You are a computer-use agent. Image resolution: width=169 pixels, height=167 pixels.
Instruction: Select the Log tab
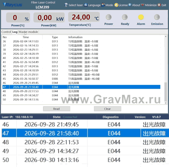pos(15,32)
